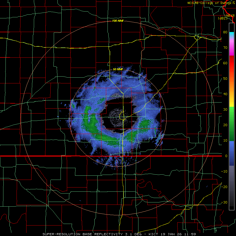Click the 80 value on dBZ scale

coord(225,32)
